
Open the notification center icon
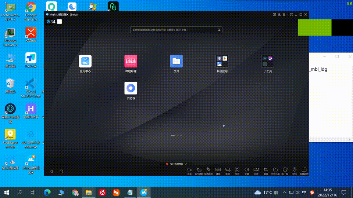[344, 192]
